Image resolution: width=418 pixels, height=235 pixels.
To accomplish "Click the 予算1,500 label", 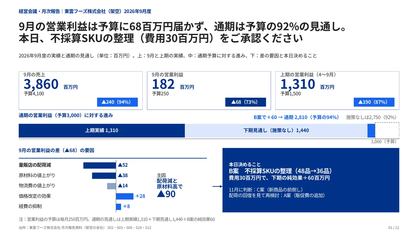I will coord(291,93).
